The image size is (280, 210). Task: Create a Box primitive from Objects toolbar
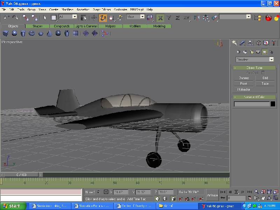(6, 33)
